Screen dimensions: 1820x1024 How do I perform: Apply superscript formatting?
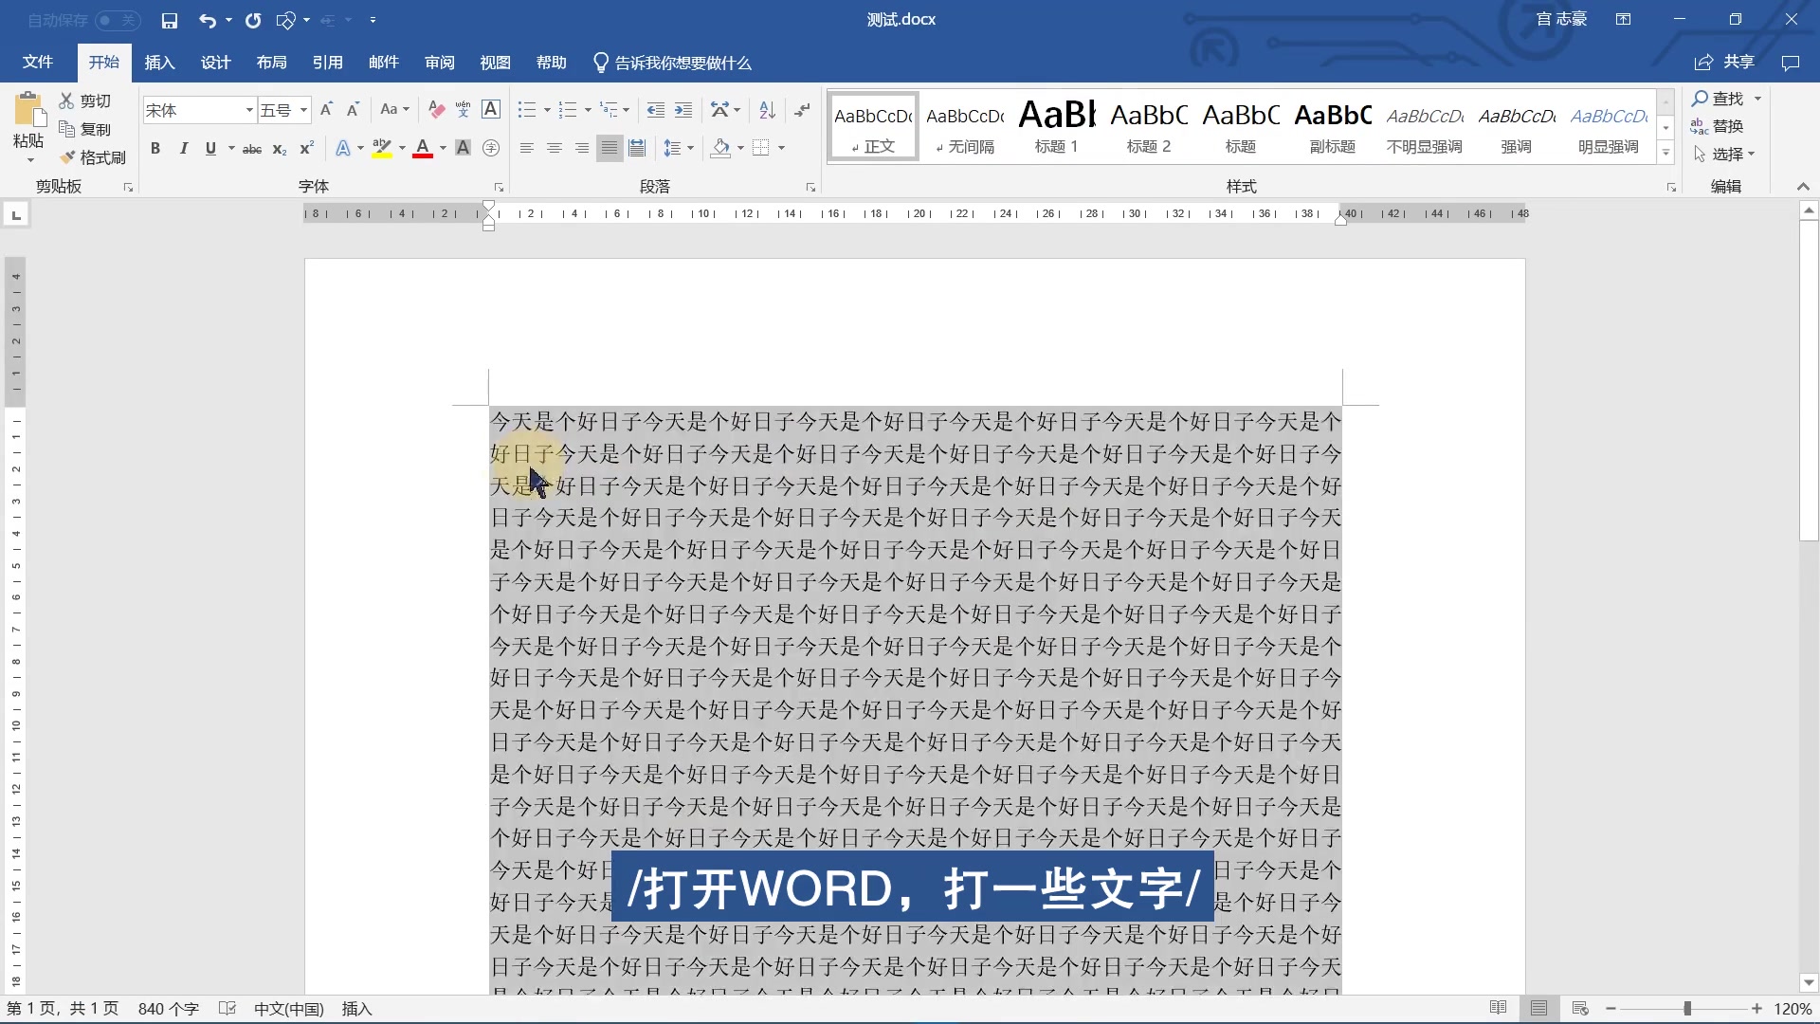tap(306, 149)
